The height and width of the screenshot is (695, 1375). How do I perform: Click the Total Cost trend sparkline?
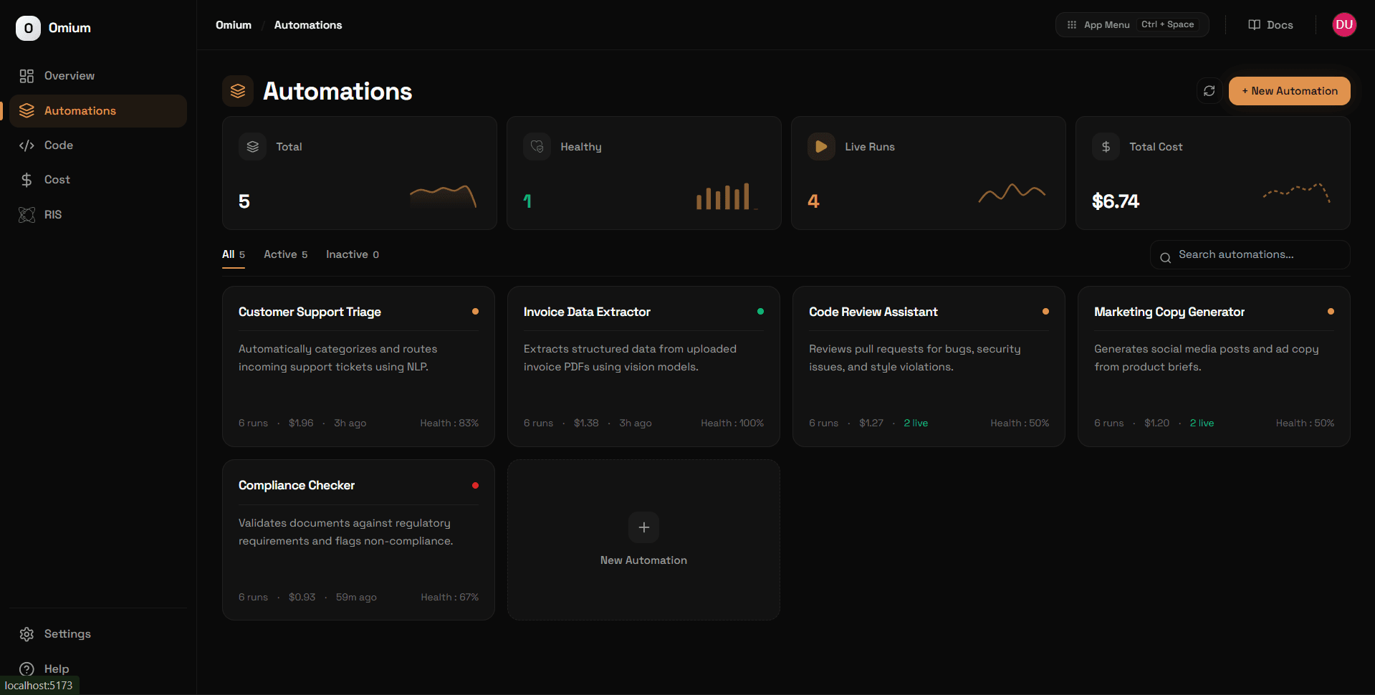(1295, 193)
